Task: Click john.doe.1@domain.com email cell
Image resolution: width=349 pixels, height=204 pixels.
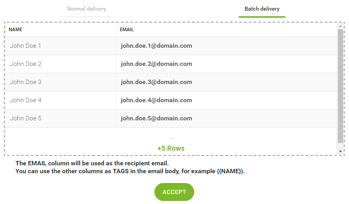Action: coord(226,46)
